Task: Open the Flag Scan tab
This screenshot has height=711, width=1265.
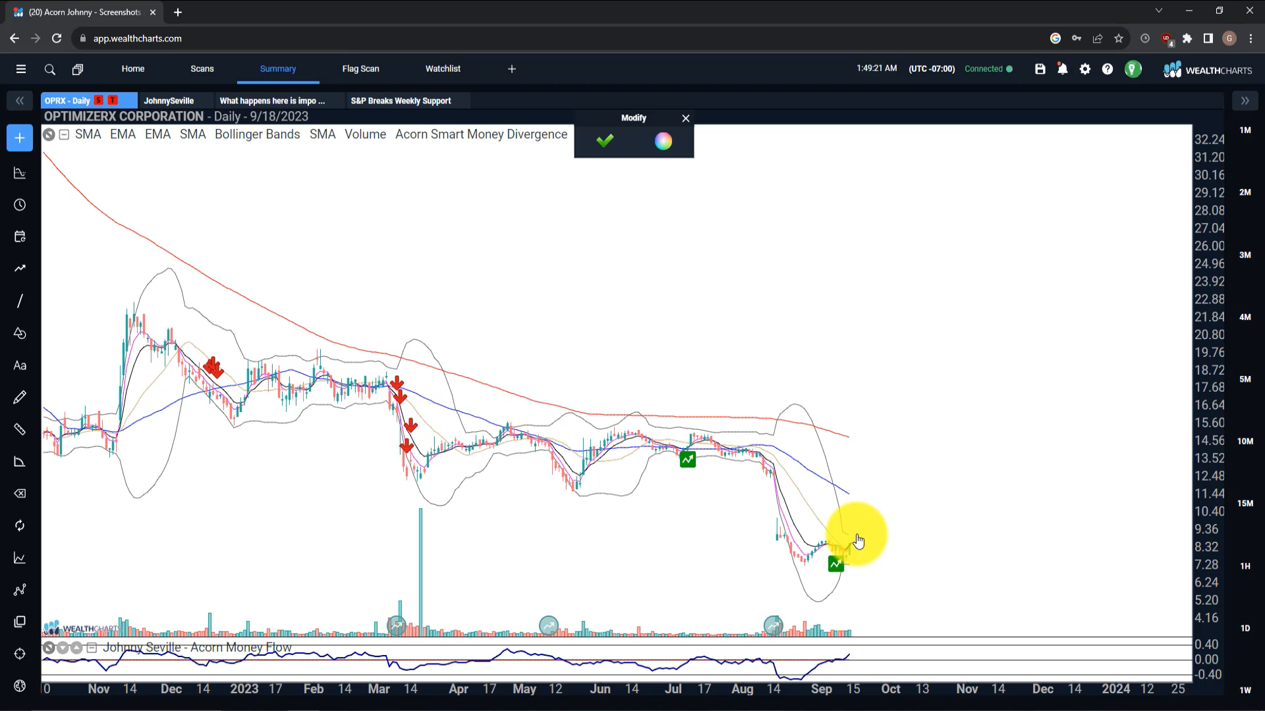Action: (361, 68)
